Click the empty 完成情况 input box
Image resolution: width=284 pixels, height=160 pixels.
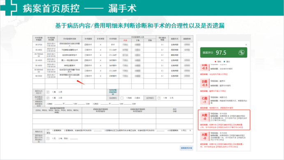(122, 98)
